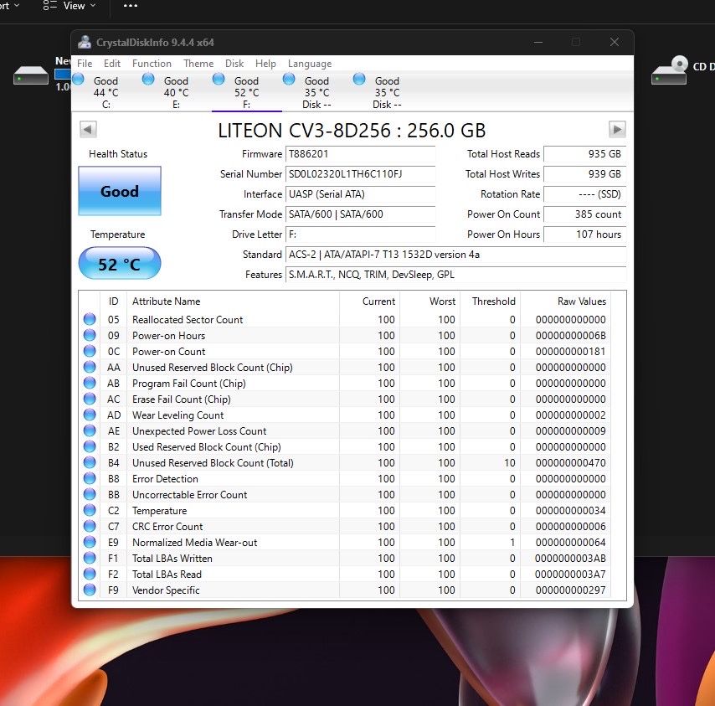Viewport: 715px width, 706px height.
Task: Click the Power On Count value 385 count
Action: click(x=584, y=214)
